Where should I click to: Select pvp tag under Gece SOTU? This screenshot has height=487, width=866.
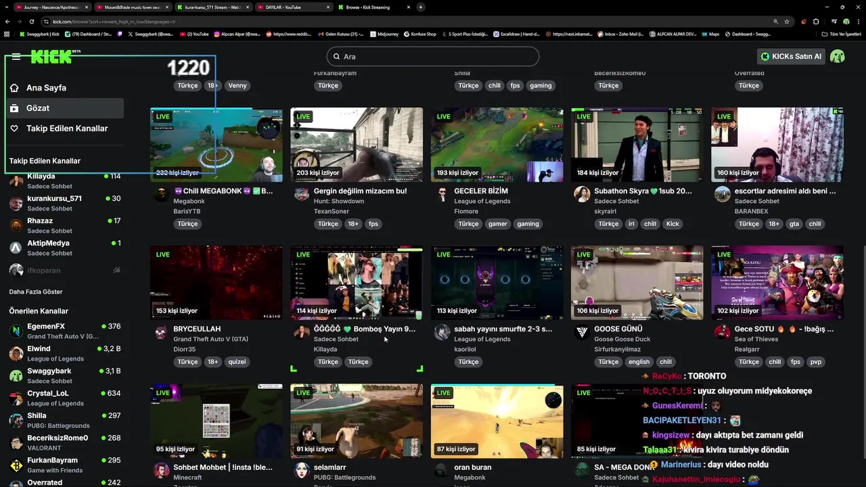pos(816,362)
